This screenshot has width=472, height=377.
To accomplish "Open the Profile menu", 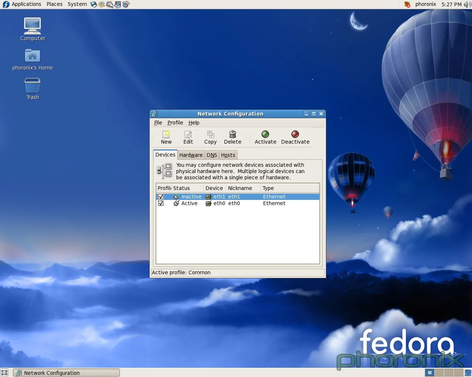I will (x=175, y=123).
